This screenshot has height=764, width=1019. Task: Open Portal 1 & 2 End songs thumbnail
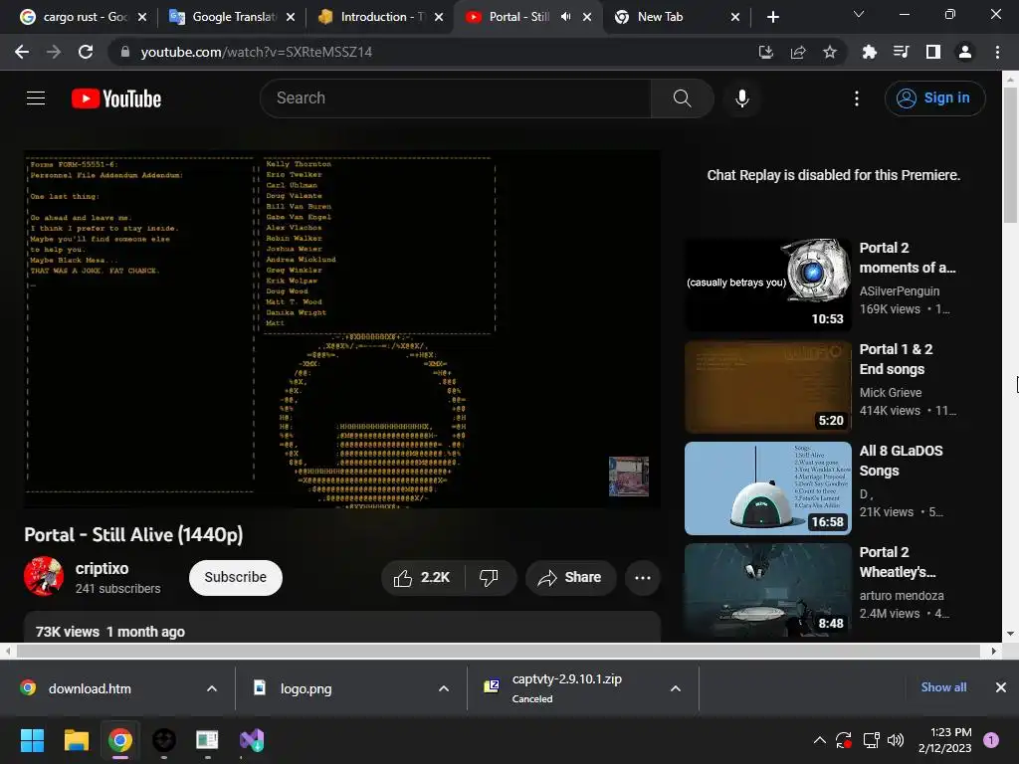coord(768,387)
